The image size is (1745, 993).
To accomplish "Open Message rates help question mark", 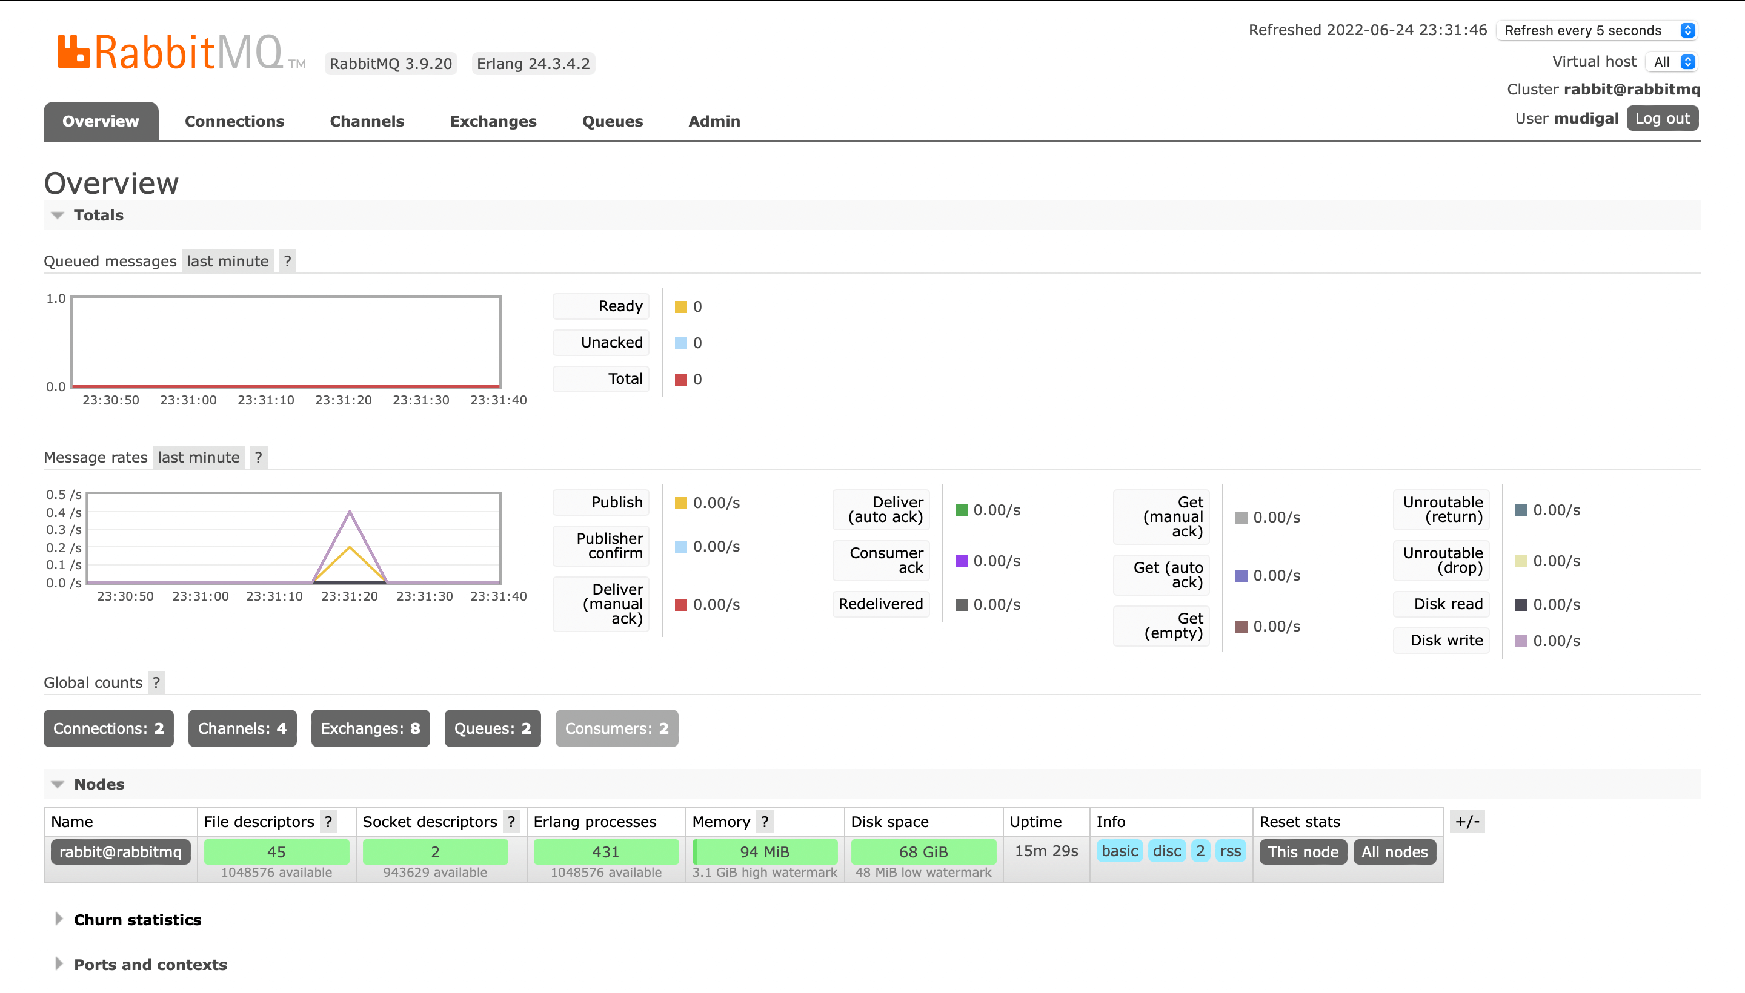I will coord(258,457).
